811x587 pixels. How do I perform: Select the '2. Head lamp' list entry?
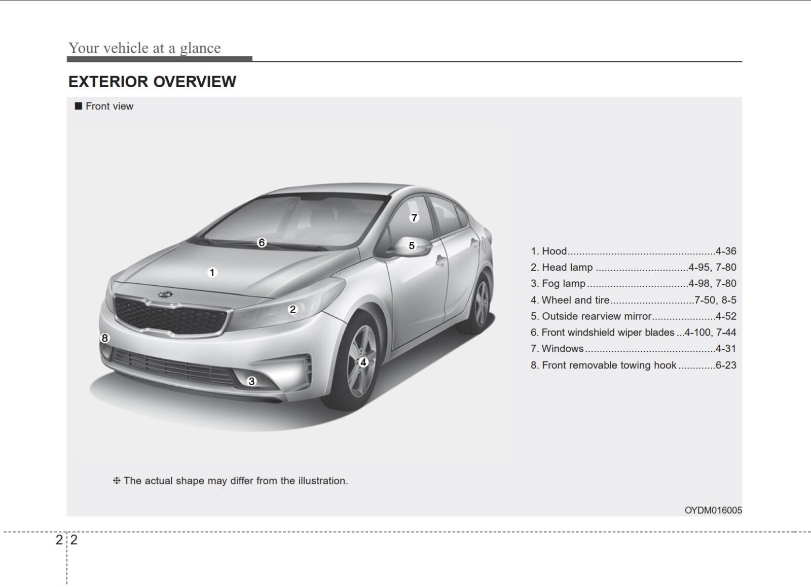[x=633, y=267]
